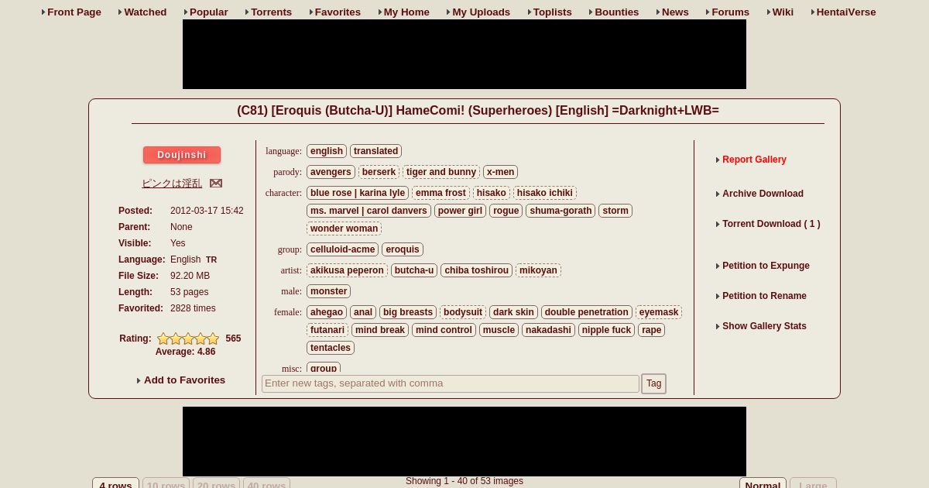
Task: Choose the Normal thumbnail size
Action: (763, 483)
